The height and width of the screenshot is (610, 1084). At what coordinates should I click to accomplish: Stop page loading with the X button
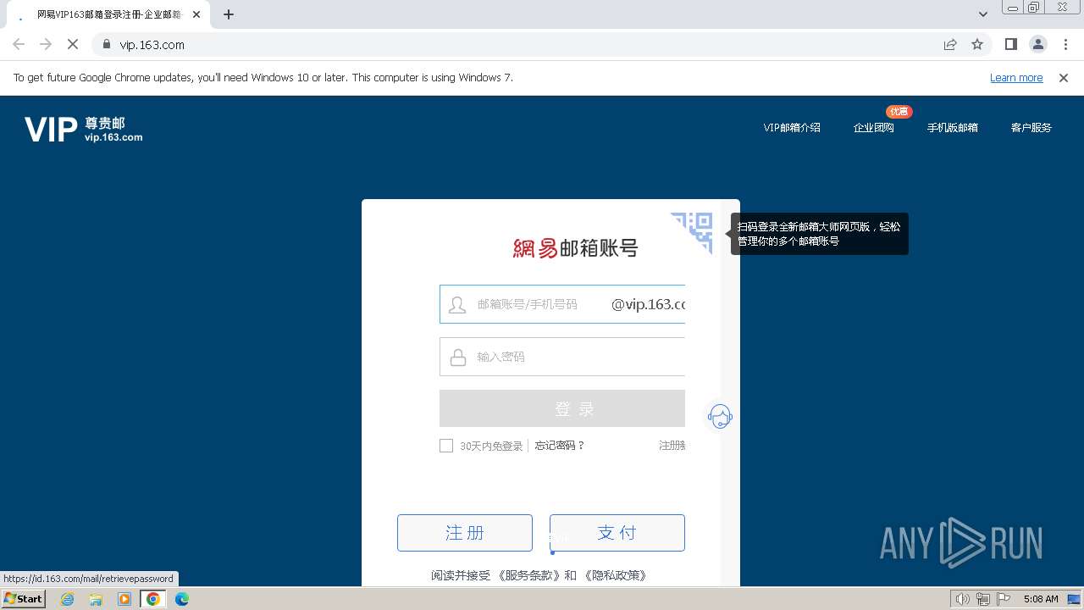coord(73,44)
